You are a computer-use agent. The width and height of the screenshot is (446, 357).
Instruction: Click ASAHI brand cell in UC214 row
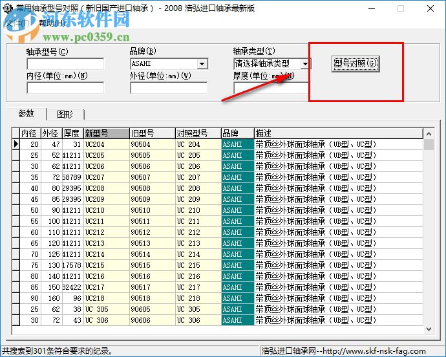click(x=237, y=254)
